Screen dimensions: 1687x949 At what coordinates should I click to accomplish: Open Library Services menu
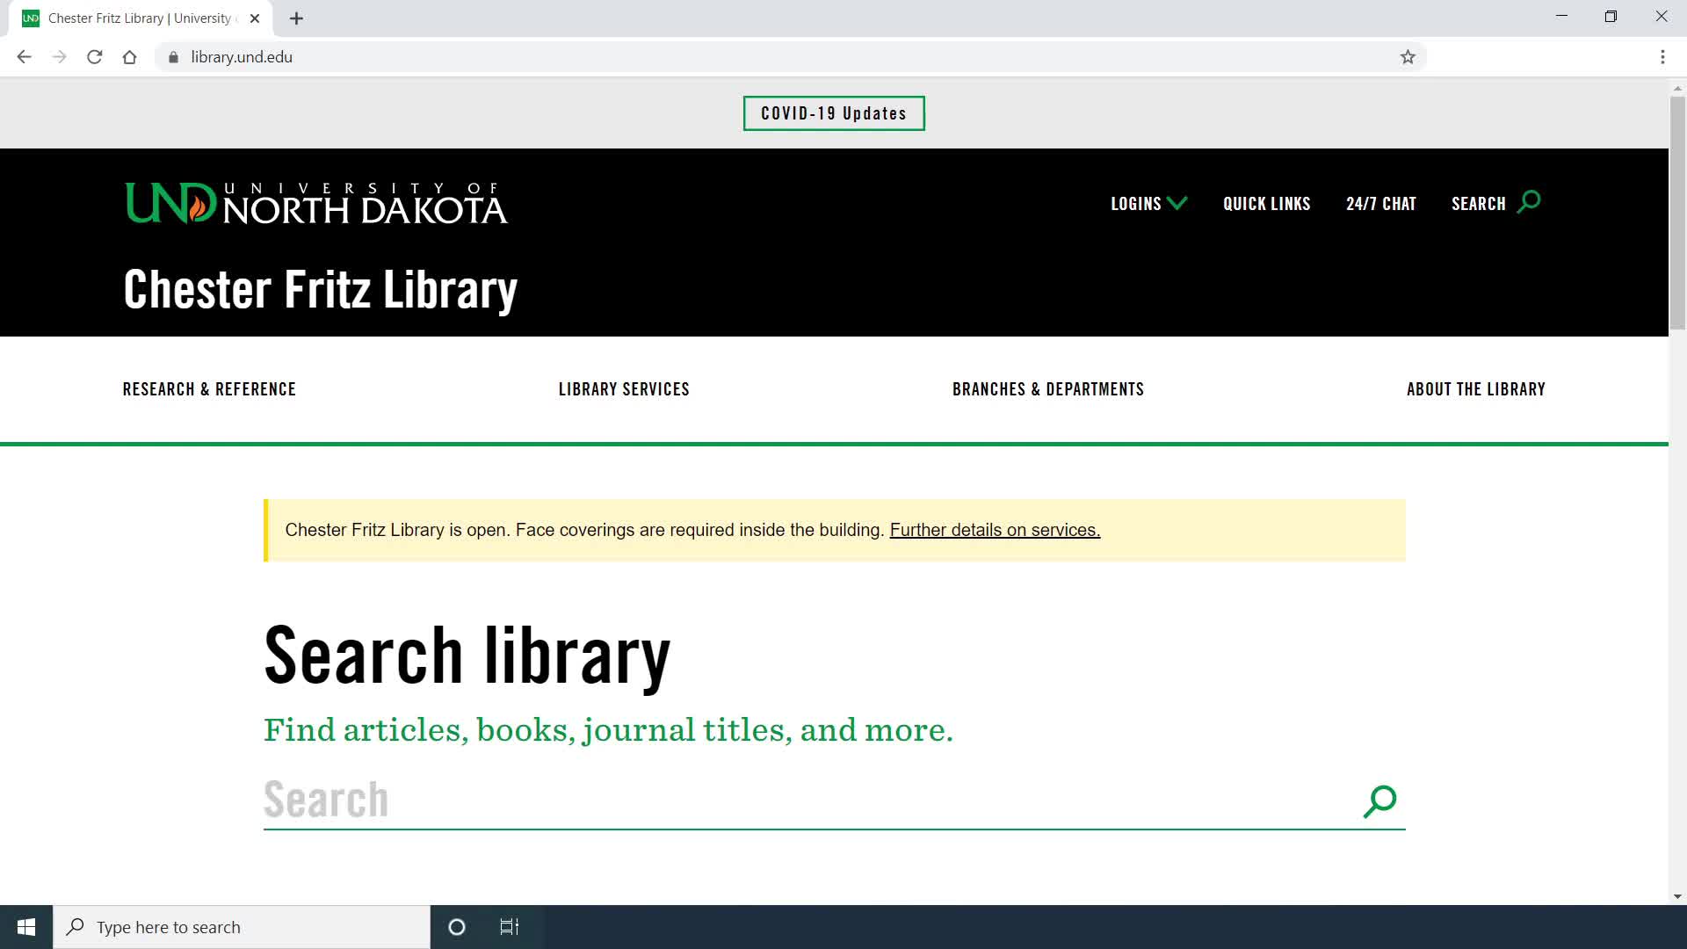[x=624, y=389]
